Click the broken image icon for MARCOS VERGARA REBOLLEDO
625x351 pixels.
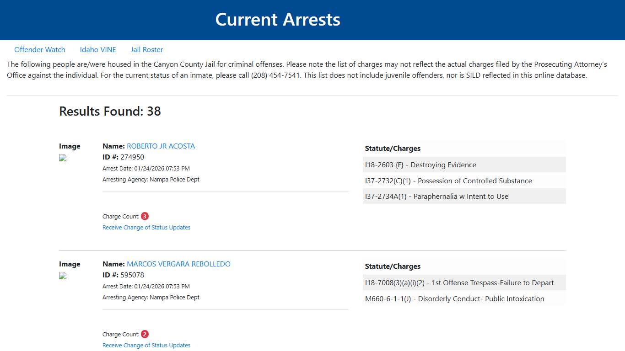tap(62, 276)
